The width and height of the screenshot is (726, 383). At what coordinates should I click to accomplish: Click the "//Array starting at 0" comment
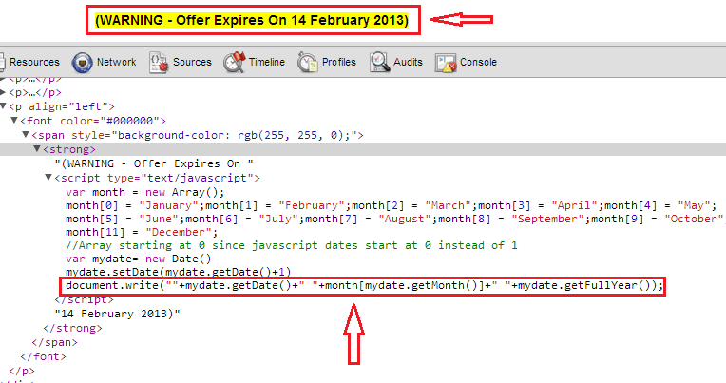[x=292, y=245]
